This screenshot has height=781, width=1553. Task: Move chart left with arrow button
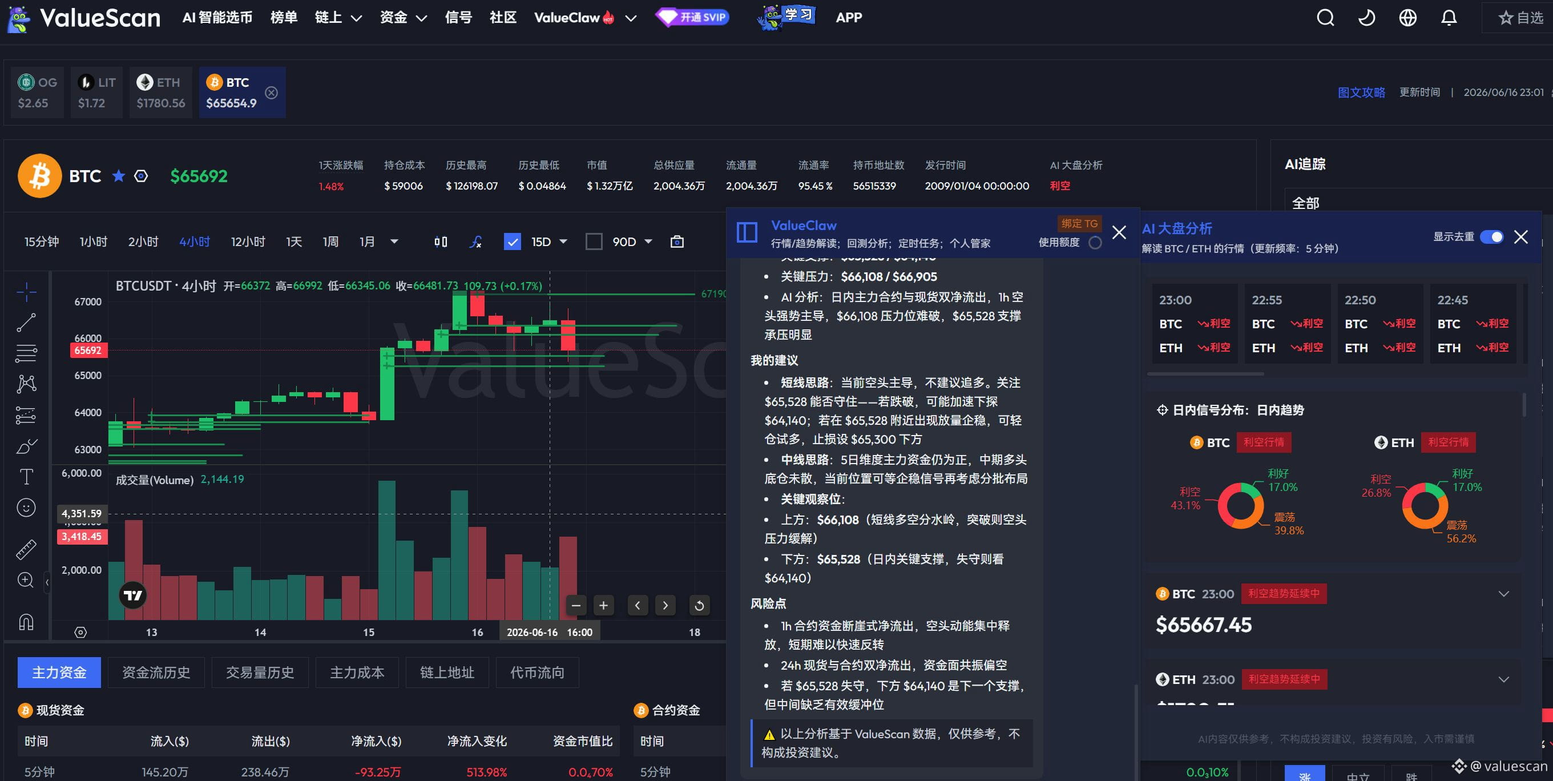tap(638, 605)
